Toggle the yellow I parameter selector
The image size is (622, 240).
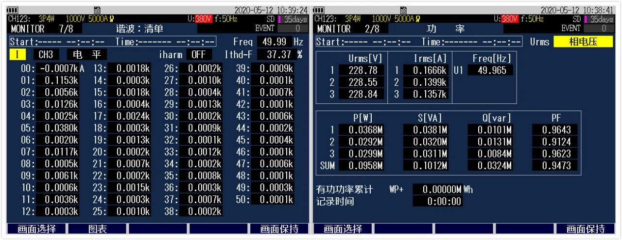coord(17,55)
